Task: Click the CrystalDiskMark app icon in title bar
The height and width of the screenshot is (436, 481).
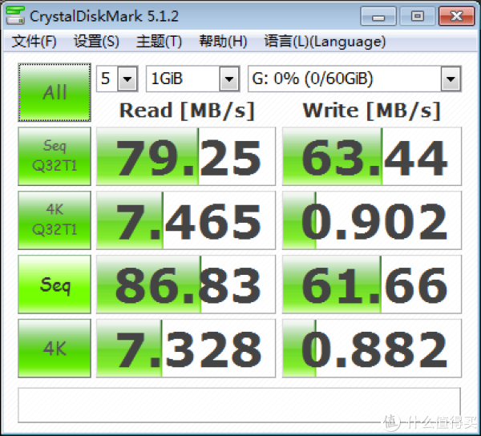Action: [15, 15]
